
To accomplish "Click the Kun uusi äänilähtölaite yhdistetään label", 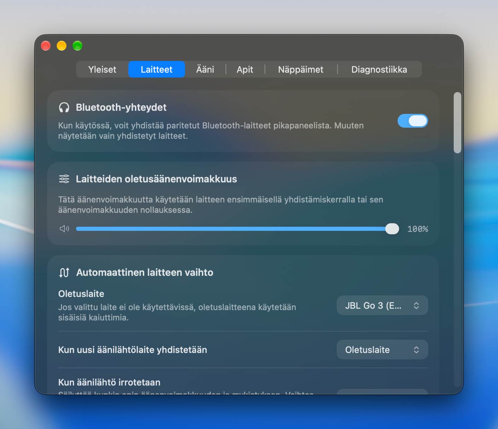I will (133, 350).
